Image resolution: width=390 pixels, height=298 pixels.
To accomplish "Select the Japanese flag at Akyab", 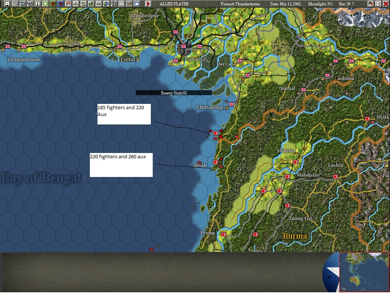I will 216,162.
